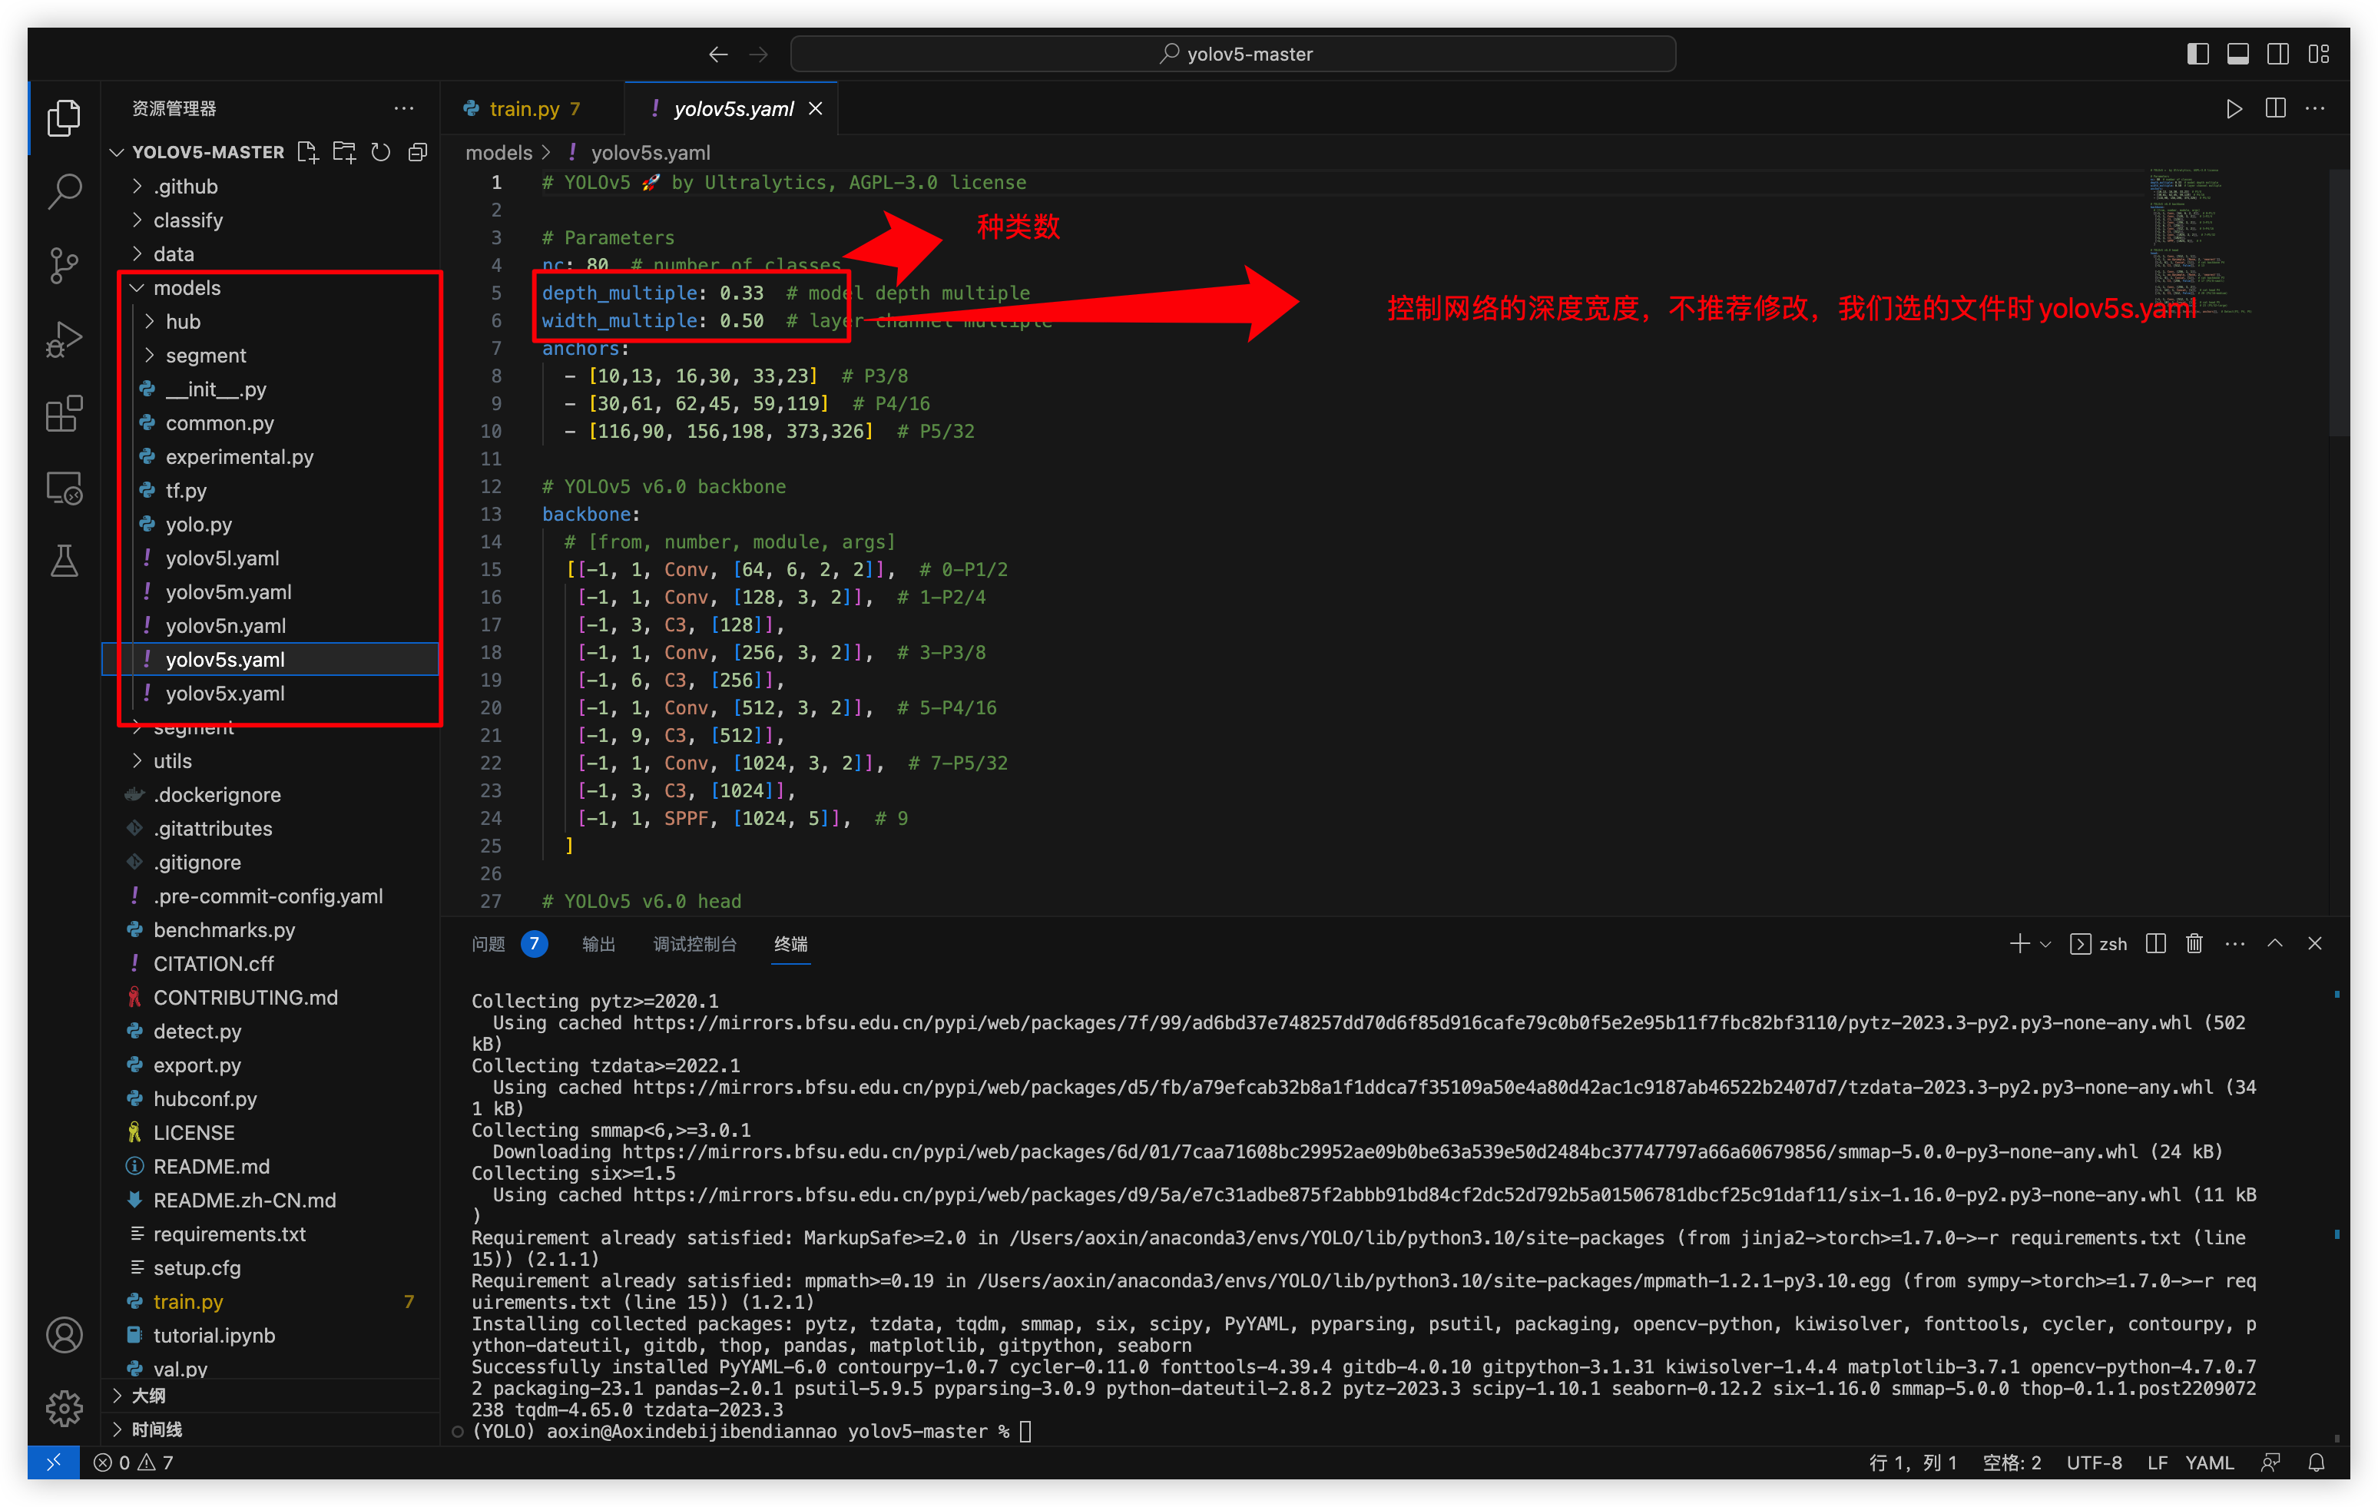2378x1507 pixels.
Task: Open notifications bell in status bar
Action: point(2317,1462)
